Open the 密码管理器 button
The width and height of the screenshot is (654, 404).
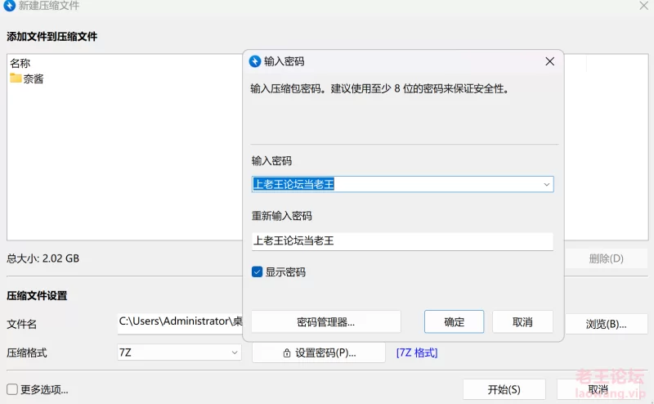(325, 321)
